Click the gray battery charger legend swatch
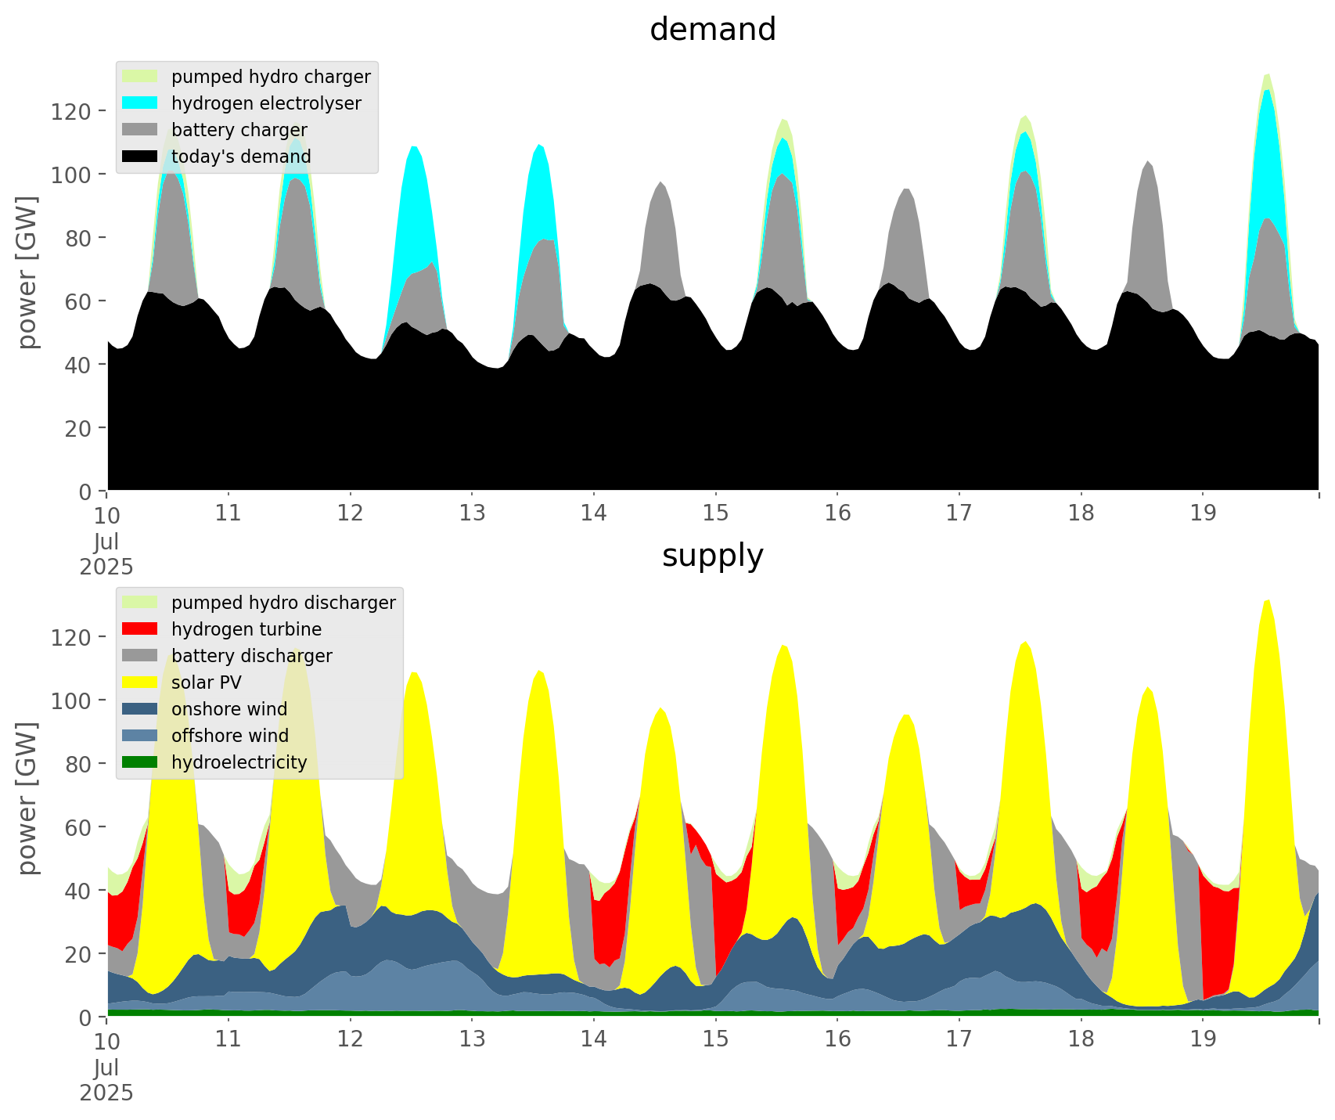The width and height of the screenshot is (1335, 1120). point(140,130)
